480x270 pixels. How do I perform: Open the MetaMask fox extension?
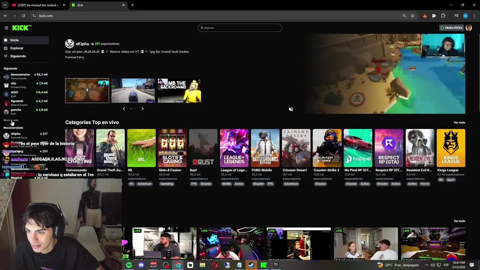[x=425, y=16]
